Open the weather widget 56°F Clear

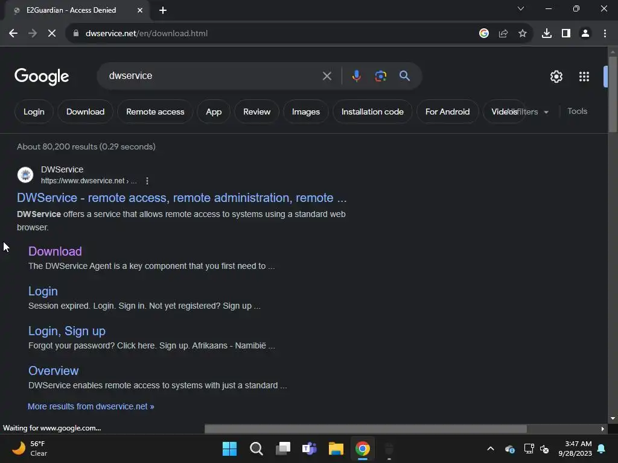click(30, 449)
